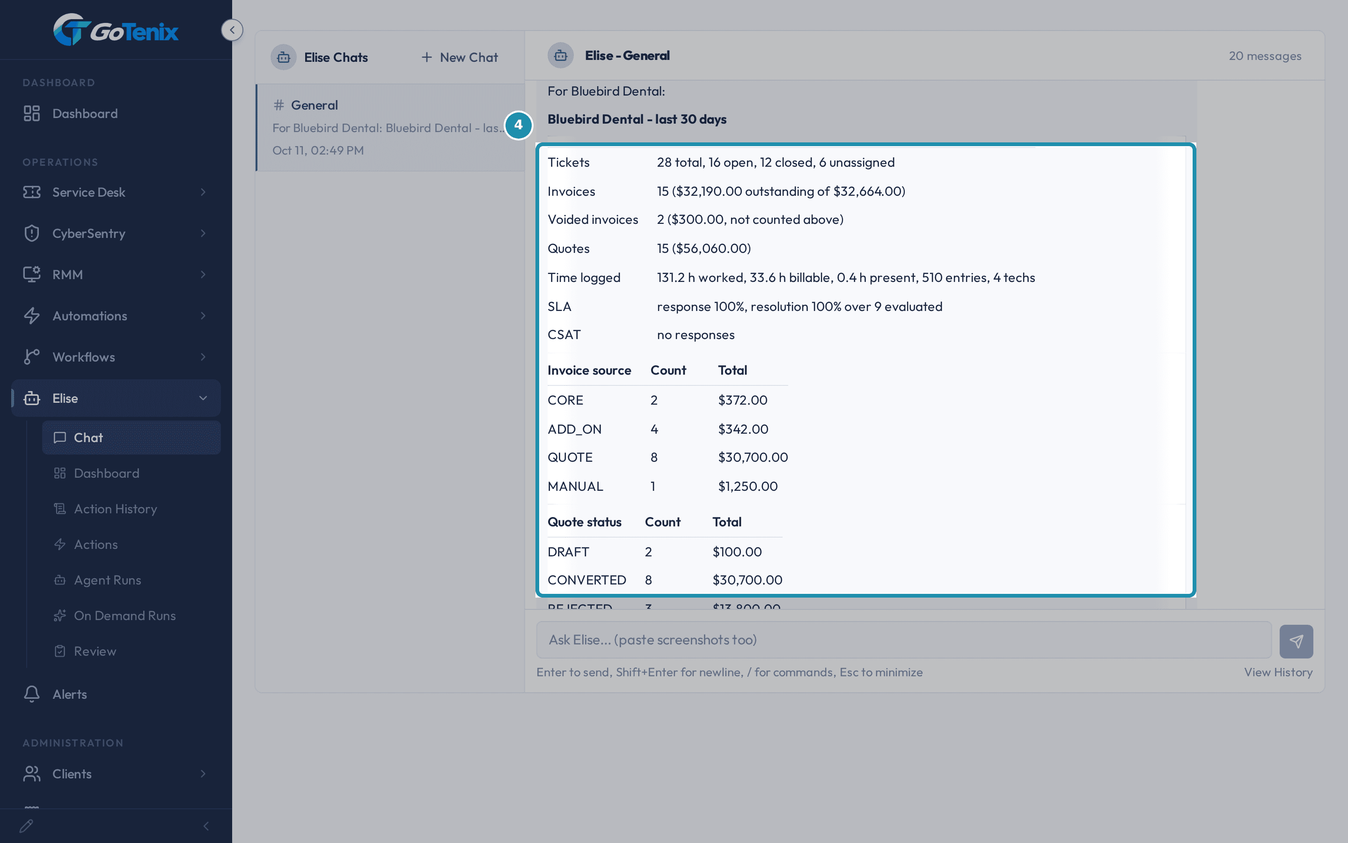The image size is (1348, 843).
Task: Open the Chat item under Elise
Action: click(132, 438)
